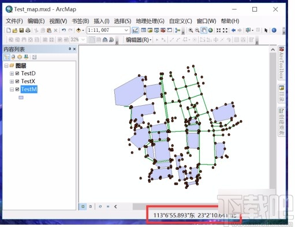
Task: Click the Add Data icon
Action: [x=79, y=30]
